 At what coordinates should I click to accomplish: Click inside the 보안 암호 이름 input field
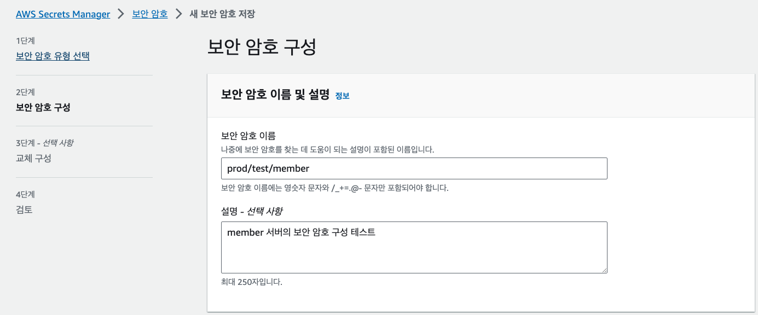click(414, 168)
